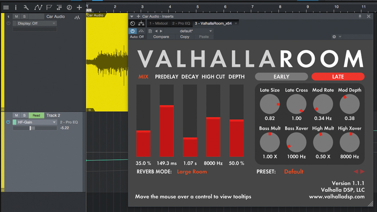Image resolution: width=377 pixels, height=212 pixels.
Task: Click the resize grip of plugin window
Action: pyautogui.click(x=370, y=204)
